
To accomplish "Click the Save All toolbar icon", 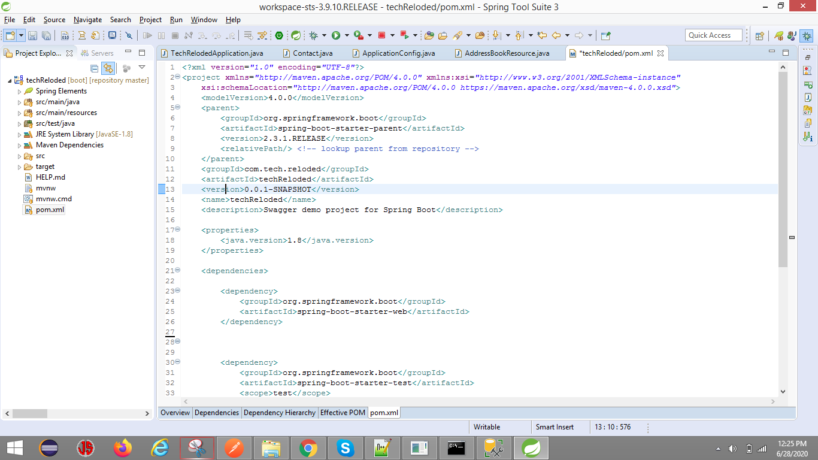I will point(46,35).
